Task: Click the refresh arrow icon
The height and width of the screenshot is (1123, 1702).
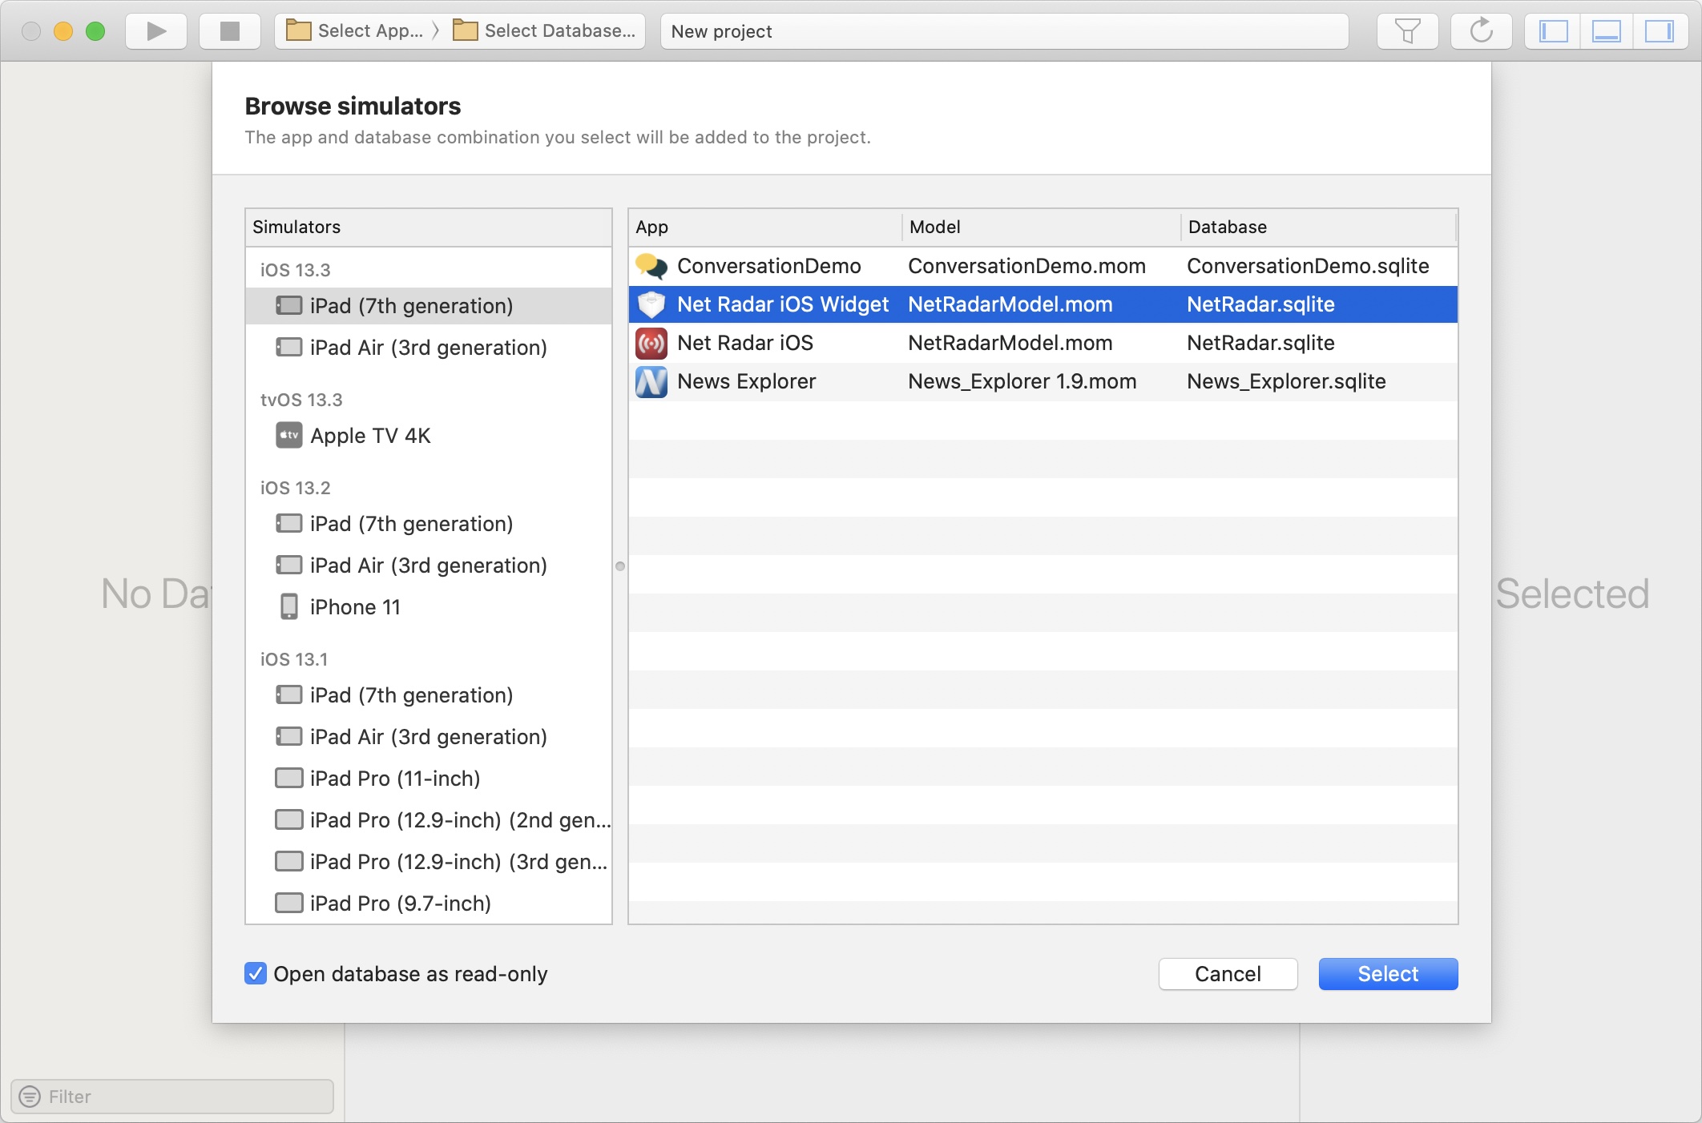Action: point(1481,31)
